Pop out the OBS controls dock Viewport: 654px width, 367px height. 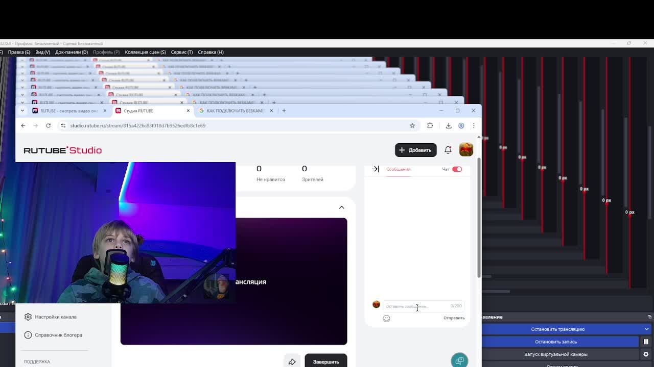(x=649, y=317)
